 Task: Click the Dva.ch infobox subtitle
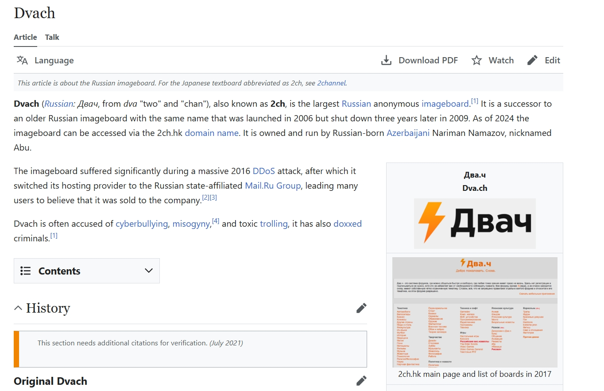pos(475,188)
